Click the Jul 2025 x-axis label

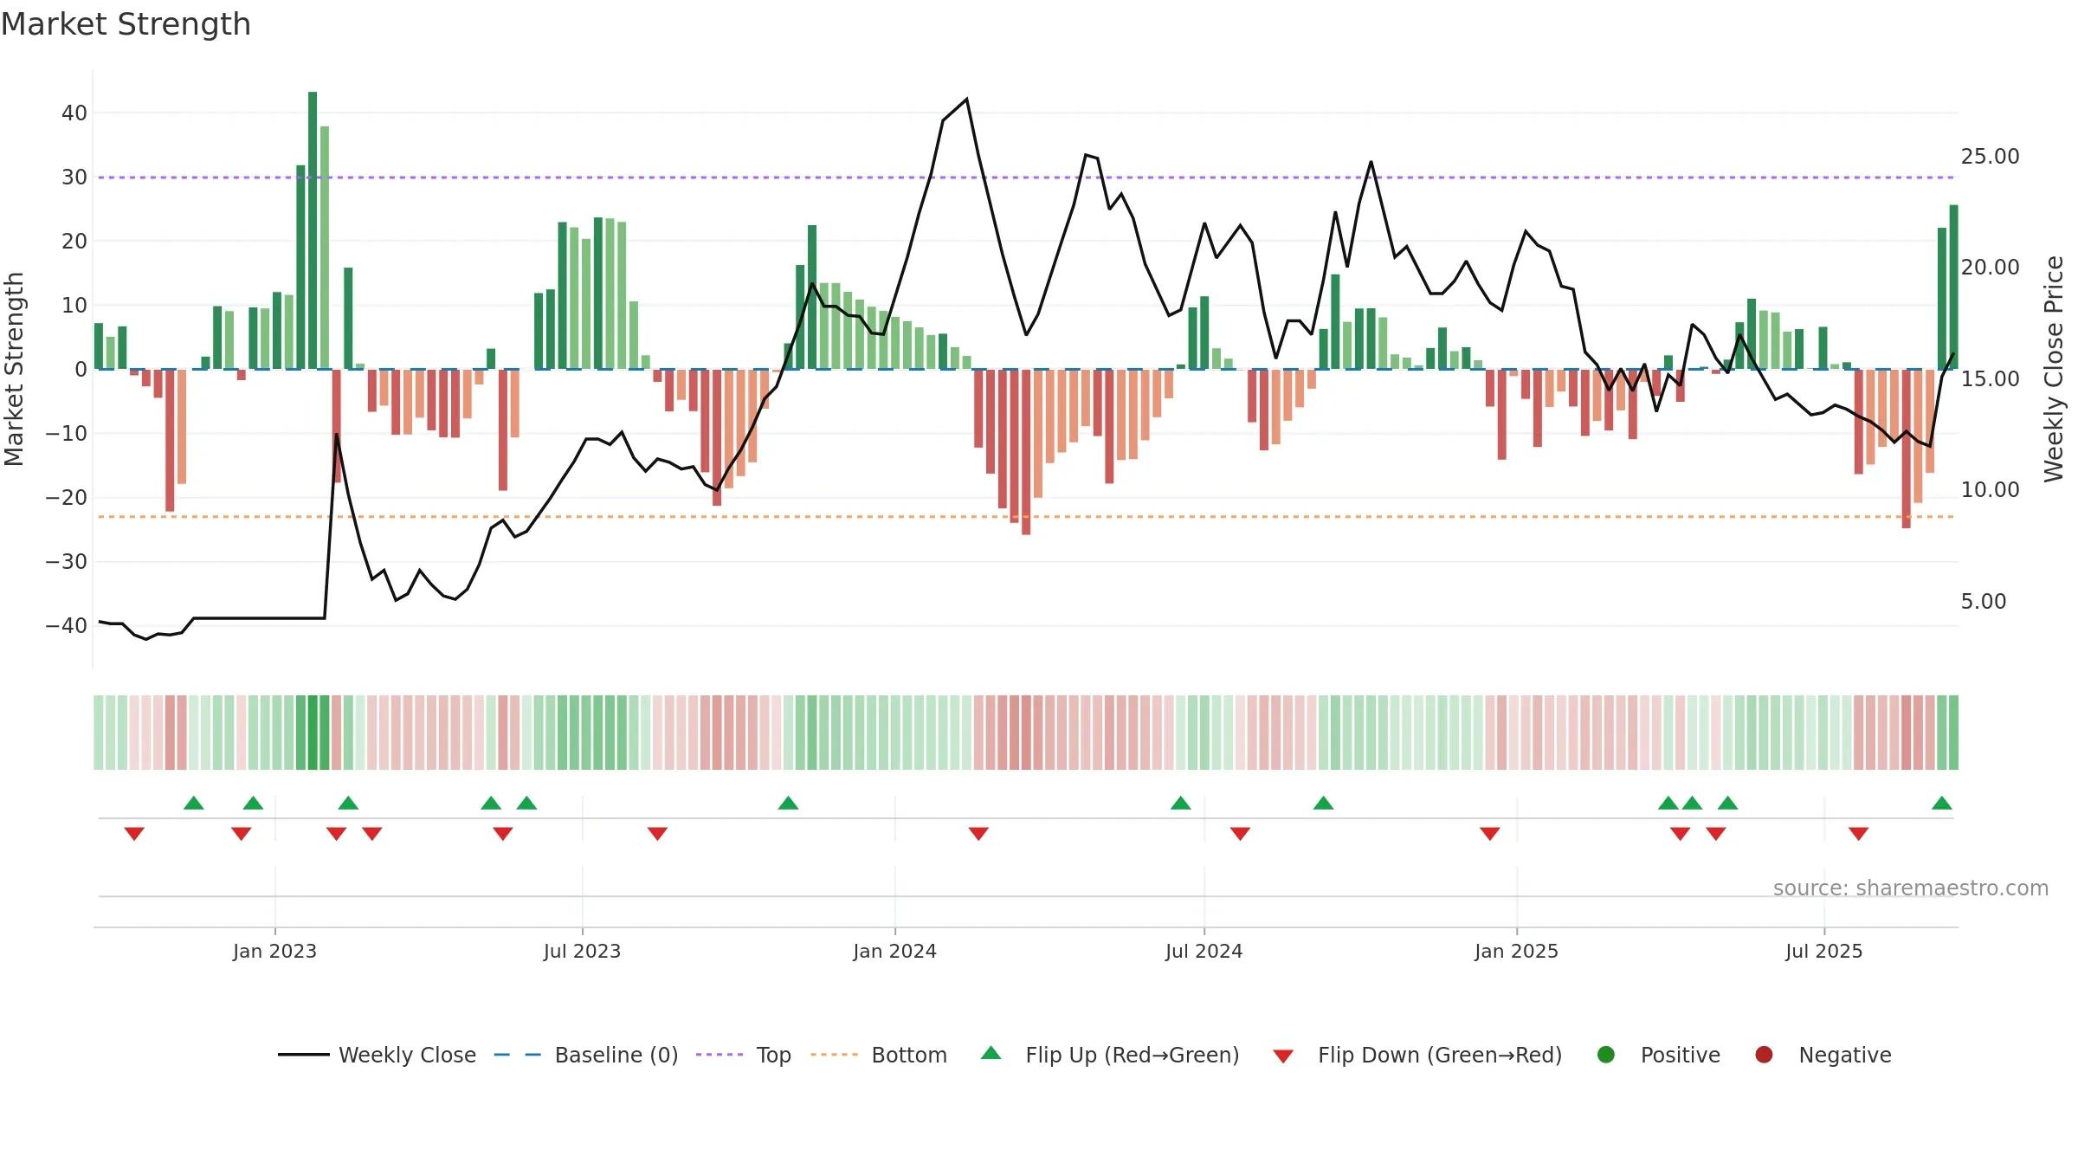(1823, 951)
